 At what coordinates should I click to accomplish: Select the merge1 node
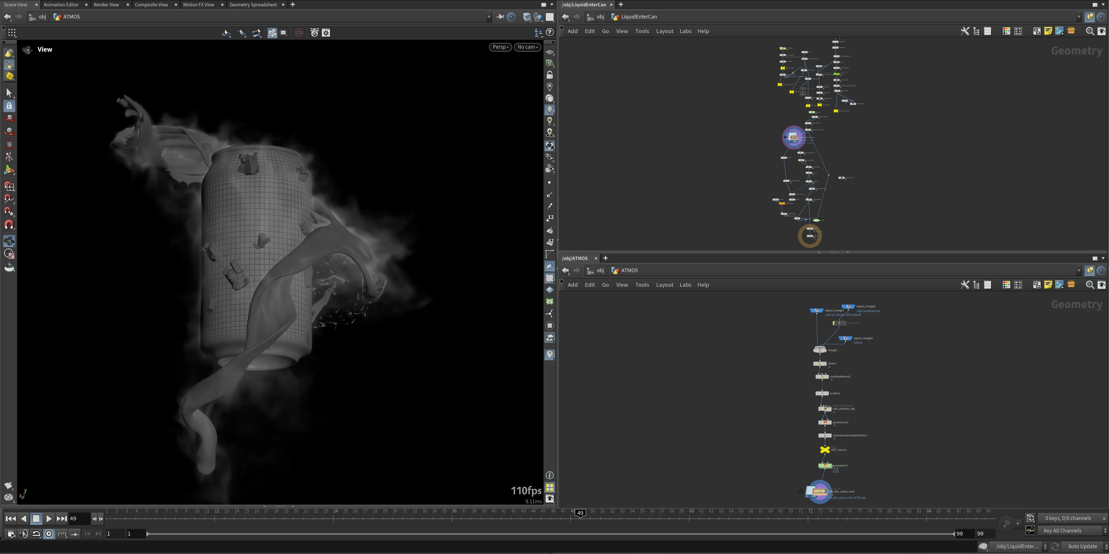click(819, 350)
